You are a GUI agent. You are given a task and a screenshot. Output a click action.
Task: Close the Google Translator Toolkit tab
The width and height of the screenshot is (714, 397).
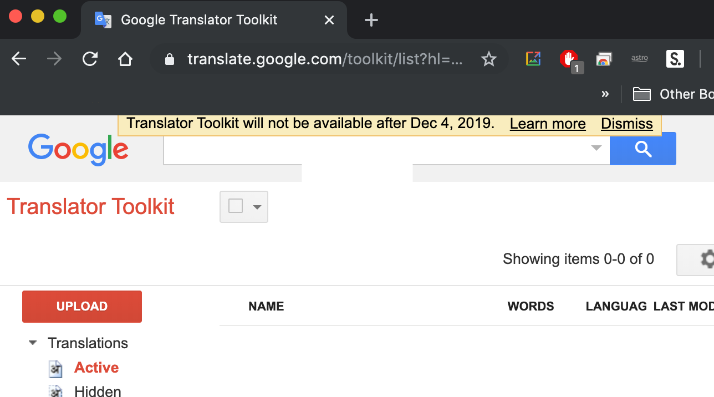pos(329,20)
